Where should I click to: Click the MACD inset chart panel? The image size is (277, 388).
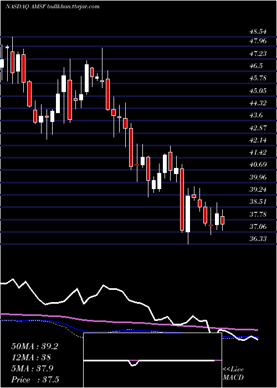click(x=152, y=360)
